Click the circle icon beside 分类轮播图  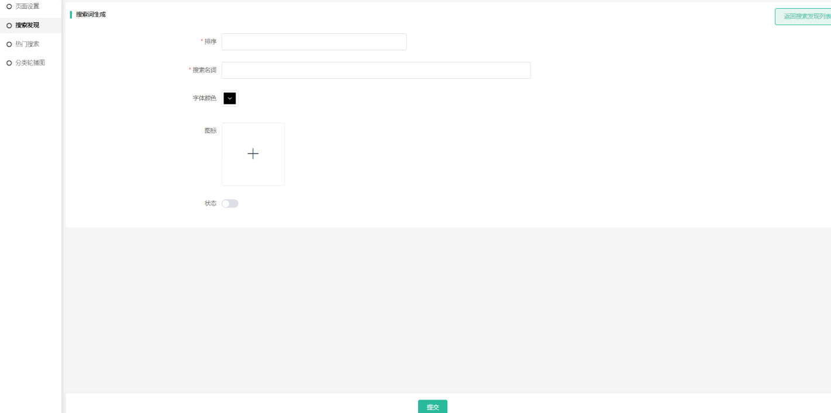click(9, 63)
